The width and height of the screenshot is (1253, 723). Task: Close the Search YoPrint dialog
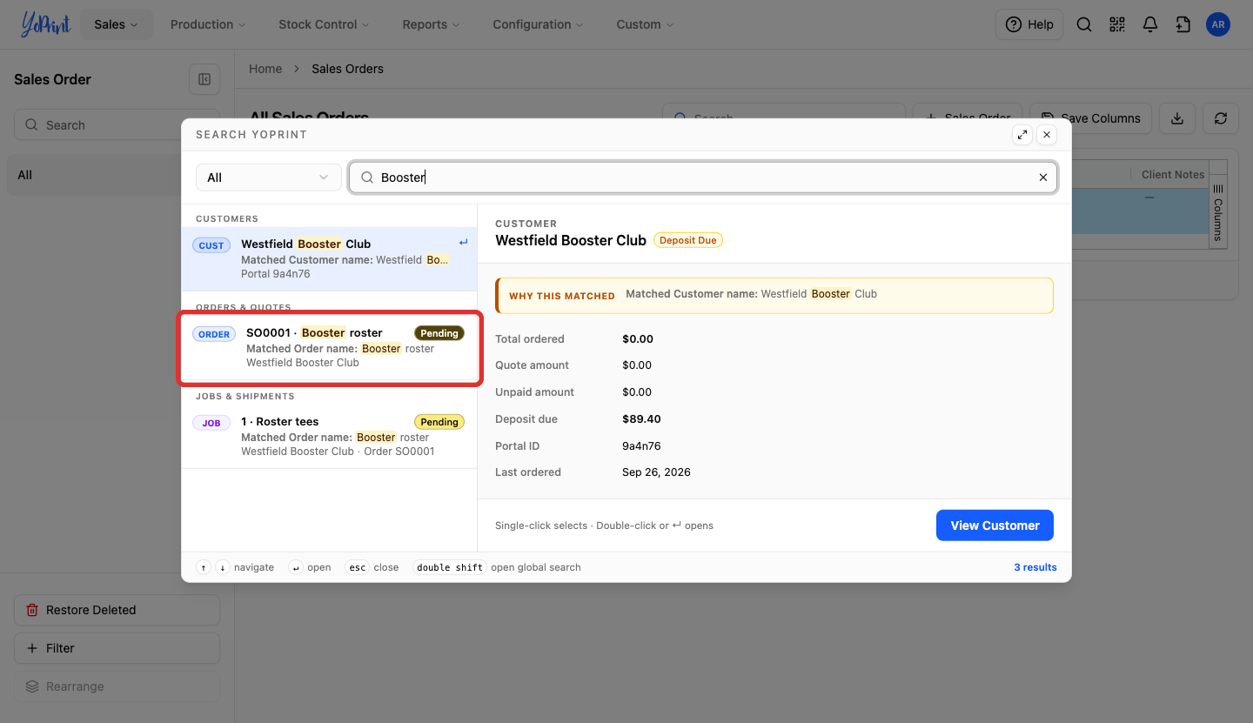(x=1047, y=134)
